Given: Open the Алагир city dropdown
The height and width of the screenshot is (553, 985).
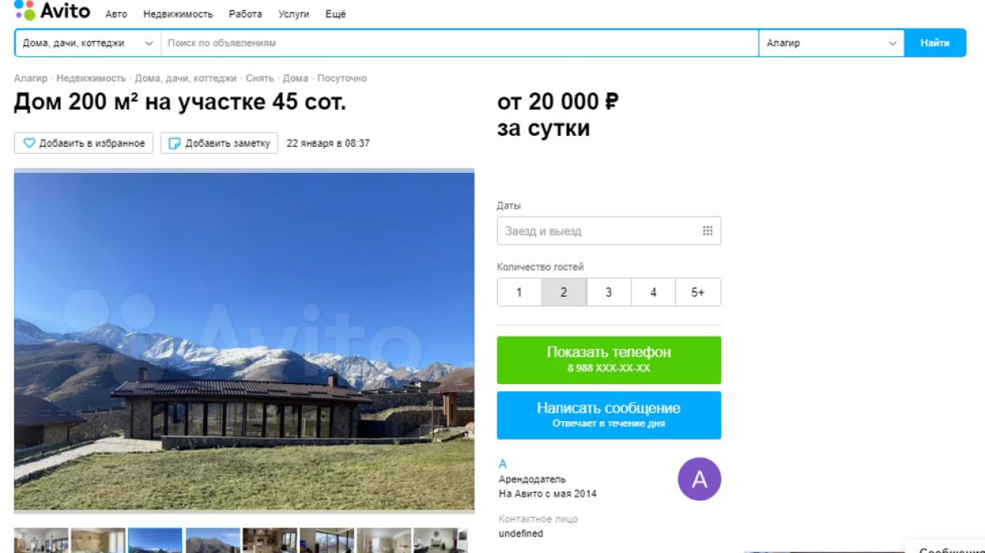Looking at the screenshot, I should (x=831, y=43).
